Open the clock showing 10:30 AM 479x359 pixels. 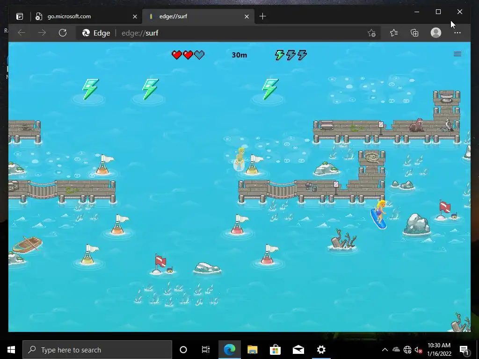pos(439,350)
